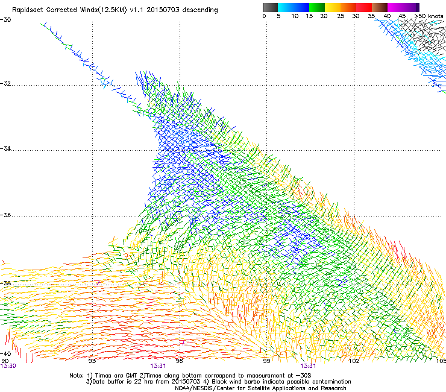The image size is (446, 392).
Task: Click the '15' label under the colorbar
Action: 309,16
